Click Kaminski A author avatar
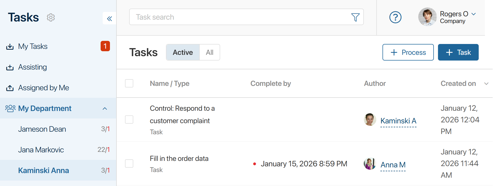Viewport: 494px width, 186px height. pos(370,120)
